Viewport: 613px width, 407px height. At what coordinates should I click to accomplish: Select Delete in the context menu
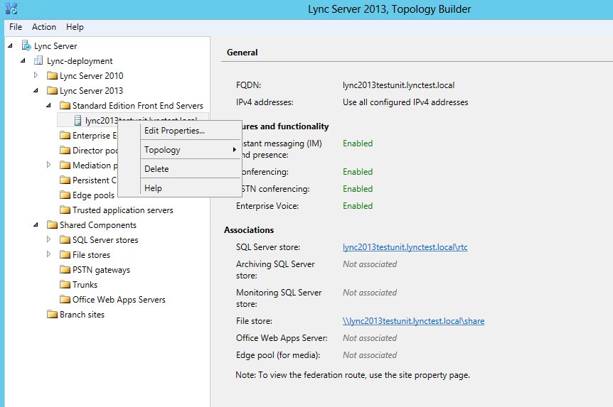click(x=156, y=169)
